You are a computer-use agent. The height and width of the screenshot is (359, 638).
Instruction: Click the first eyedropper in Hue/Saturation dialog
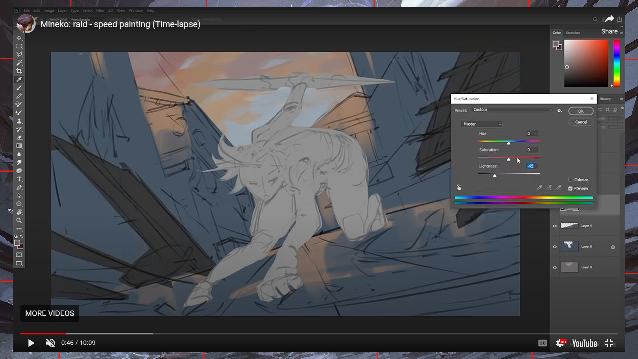[539, 188]
